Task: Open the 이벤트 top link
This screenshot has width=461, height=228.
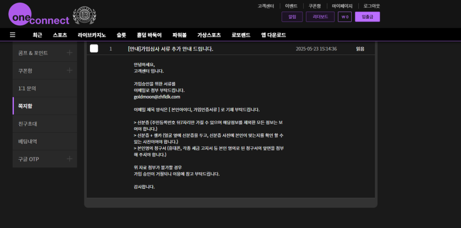Action: [291, 6]
